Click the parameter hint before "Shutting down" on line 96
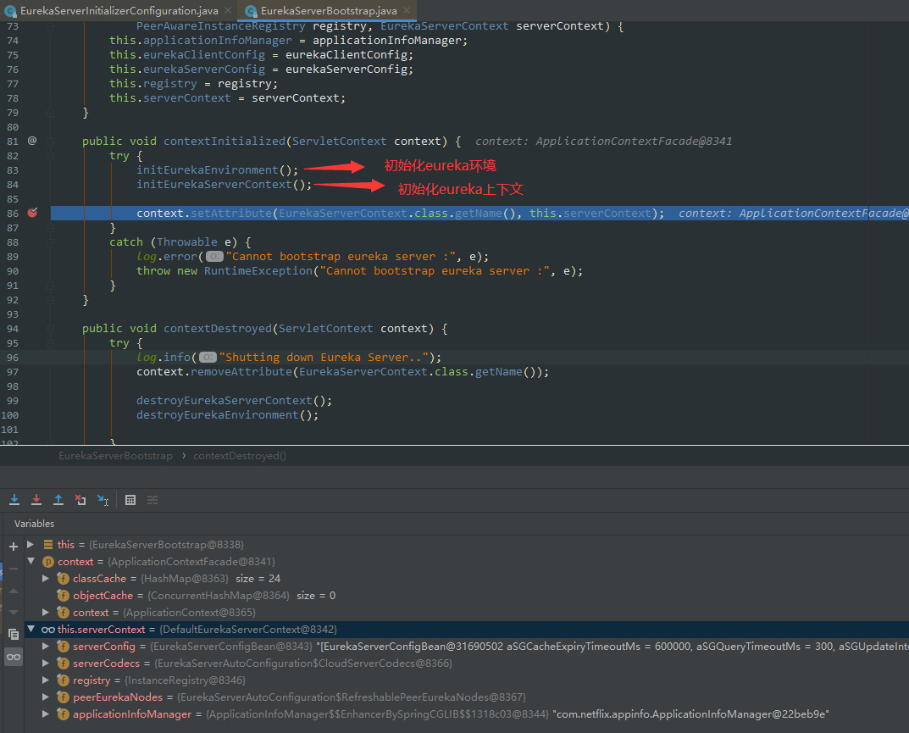The width and height of the screenshot is (909, 733). pyautogui.click(x=208, y=358)
